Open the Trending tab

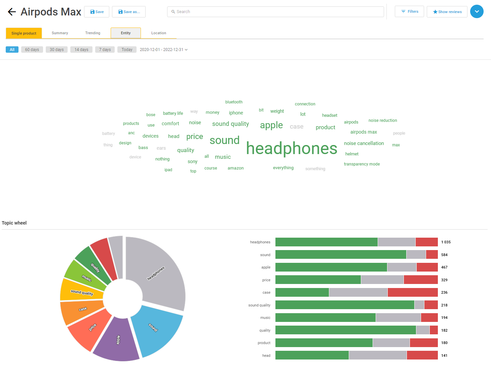click(92, 33)
